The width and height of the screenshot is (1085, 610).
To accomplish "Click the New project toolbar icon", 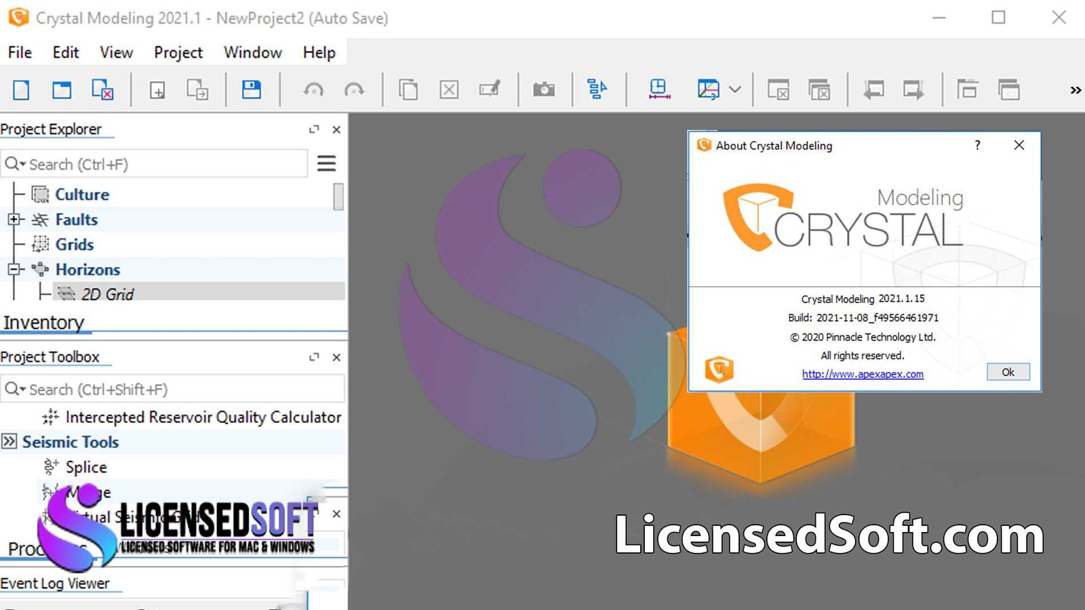I will [x=21, y=89].
